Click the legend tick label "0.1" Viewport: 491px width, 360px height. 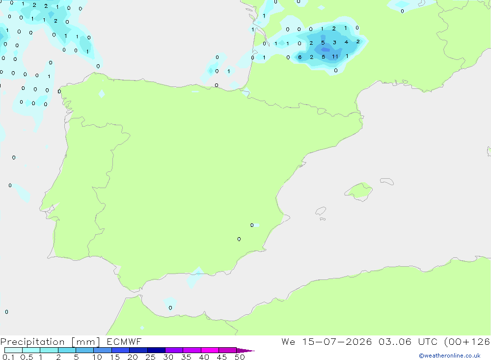point(8,357)
